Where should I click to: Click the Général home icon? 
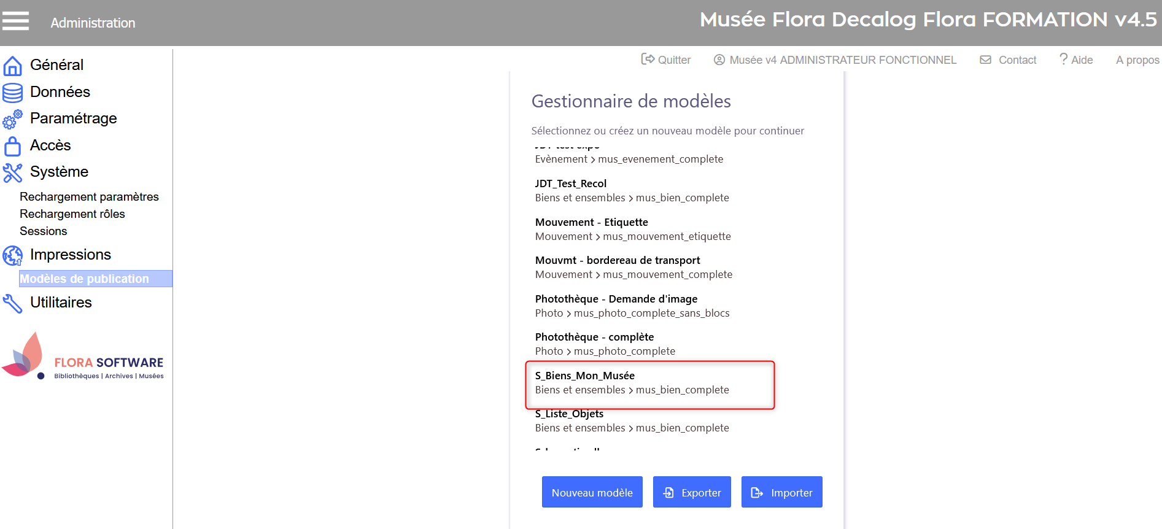point(12,66)
